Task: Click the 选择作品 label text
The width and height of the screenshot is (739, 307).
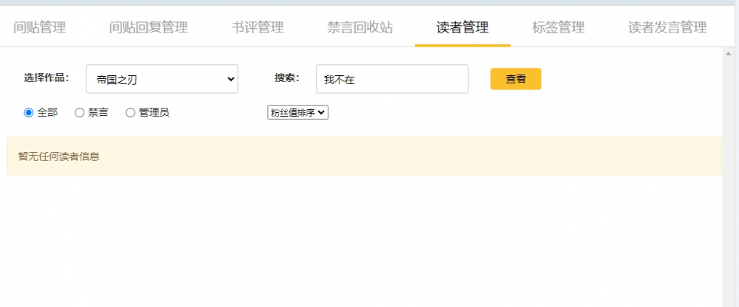Action: 46,78
